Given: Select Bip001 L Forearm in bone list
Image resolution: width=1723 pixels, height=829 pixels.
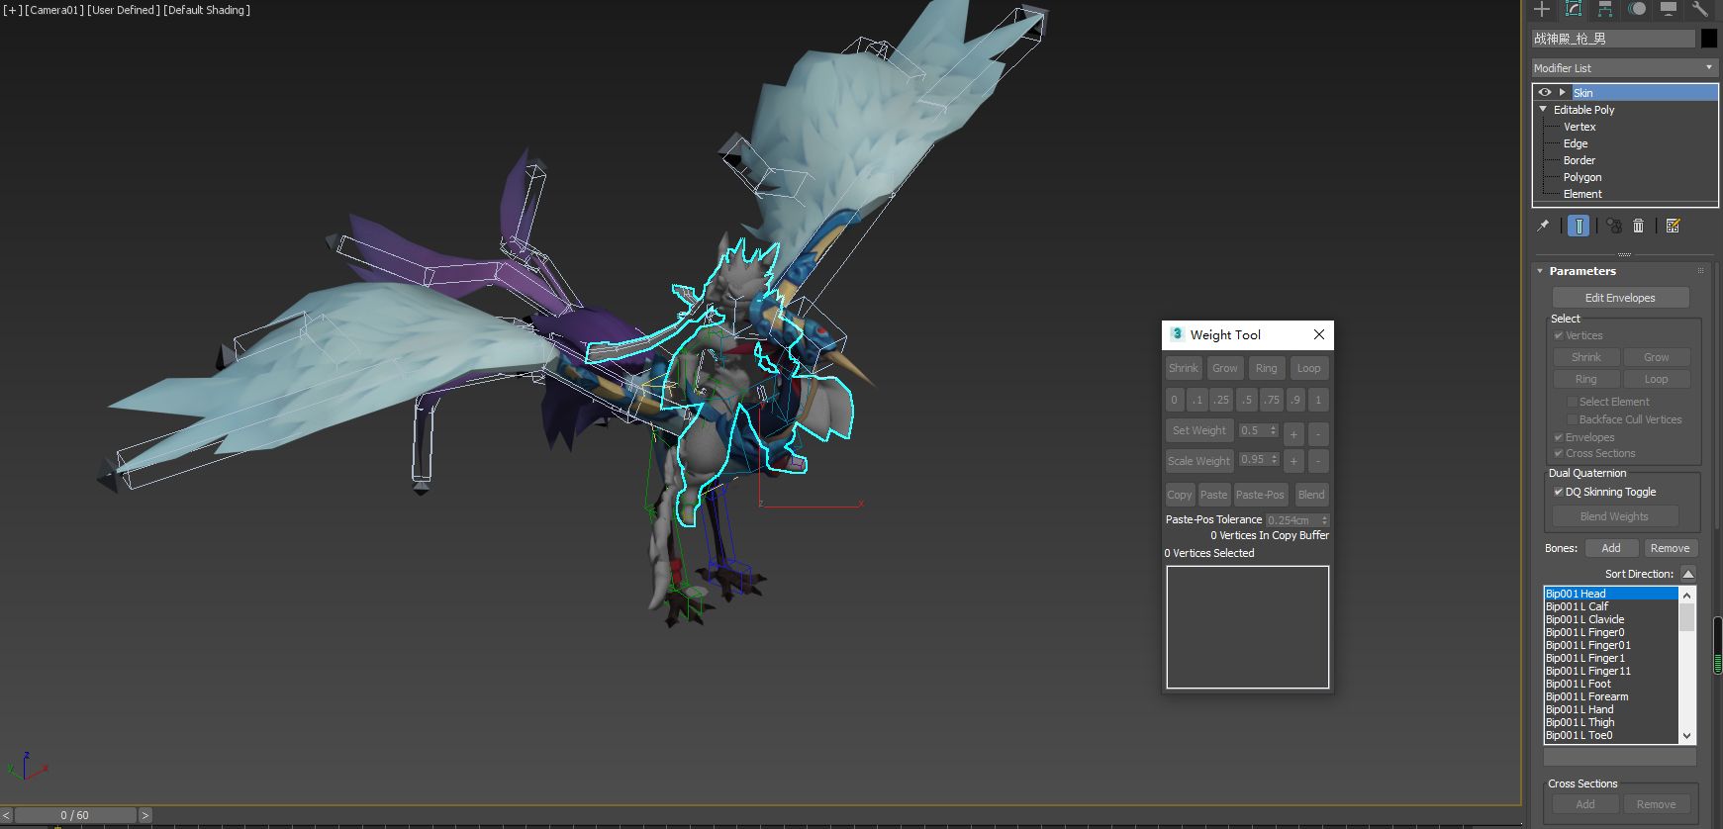Looking at the screenshot, I should 1587,696.
